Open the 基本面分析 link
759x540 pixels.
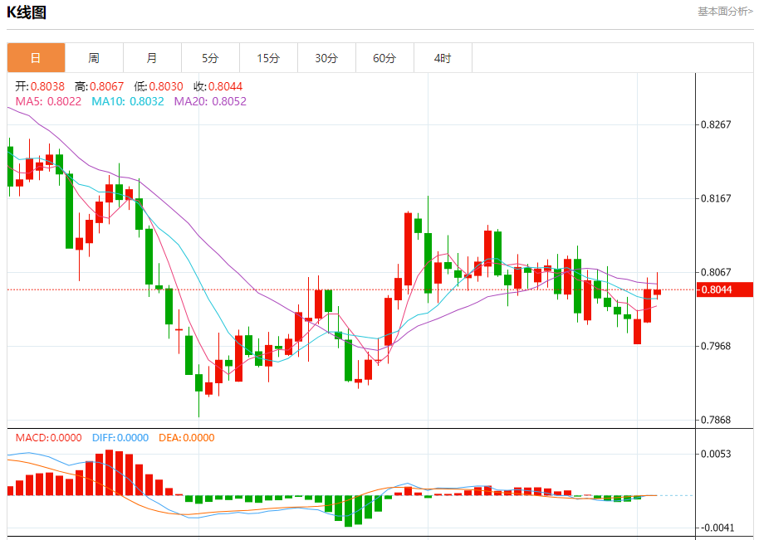click(x=725, y=11)
